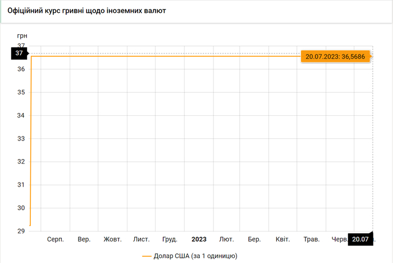393x263 pixels.
Task: Click the 33 value on the vertical axis
Action: pos(22,139)
